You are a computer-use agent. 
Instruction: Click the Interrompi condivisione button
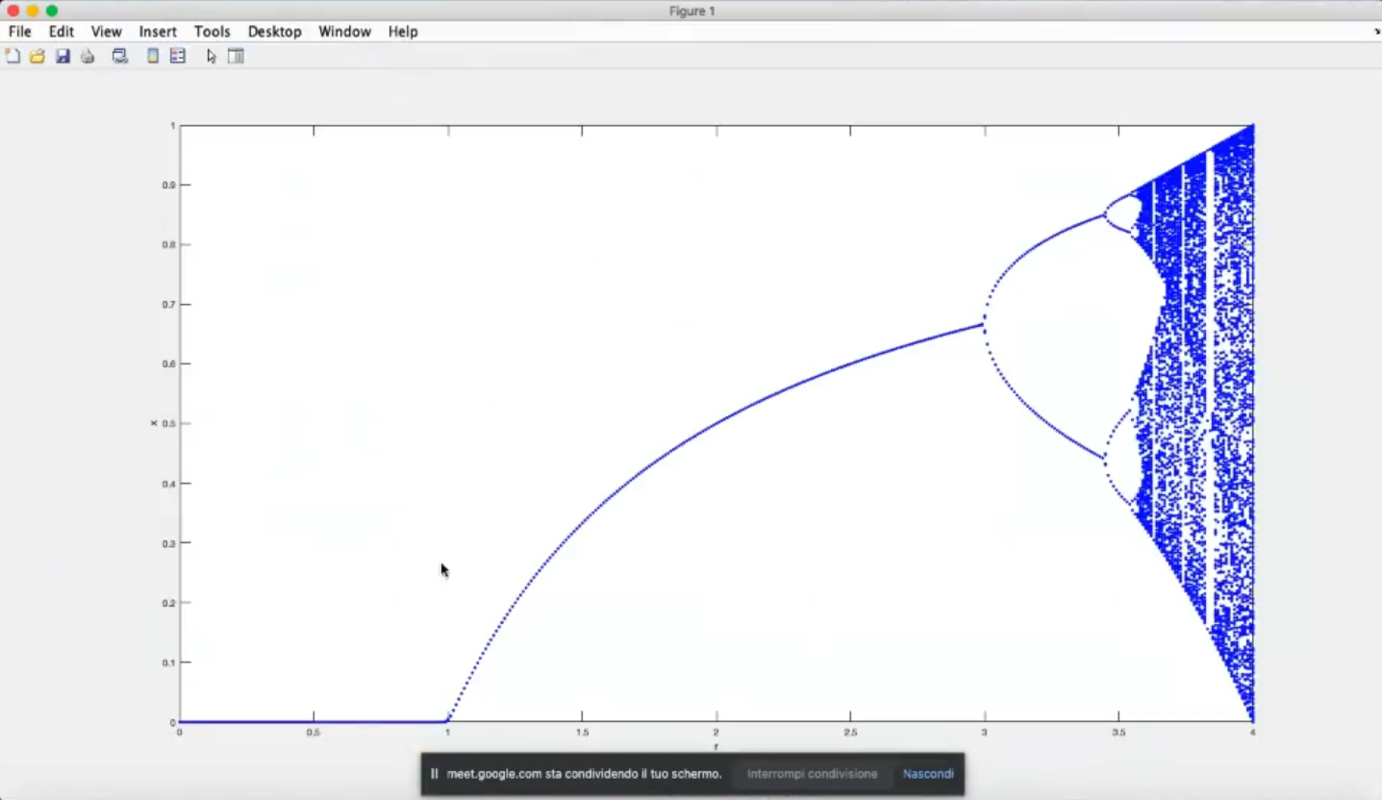coord(812,774)
